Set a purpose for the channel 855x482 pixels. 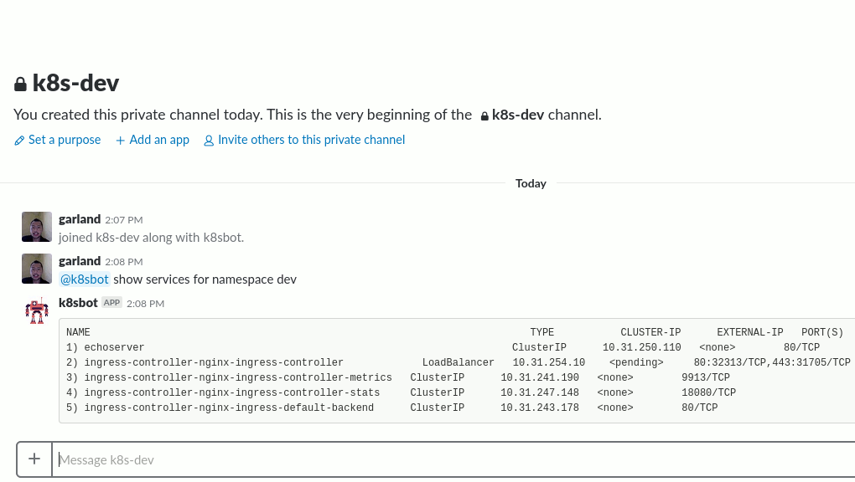(x=58, y=140)
